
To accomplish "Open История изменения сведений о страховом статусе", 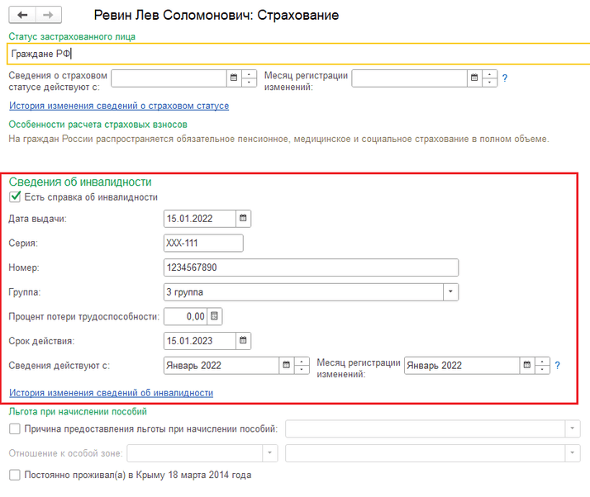I will [119, 106].
